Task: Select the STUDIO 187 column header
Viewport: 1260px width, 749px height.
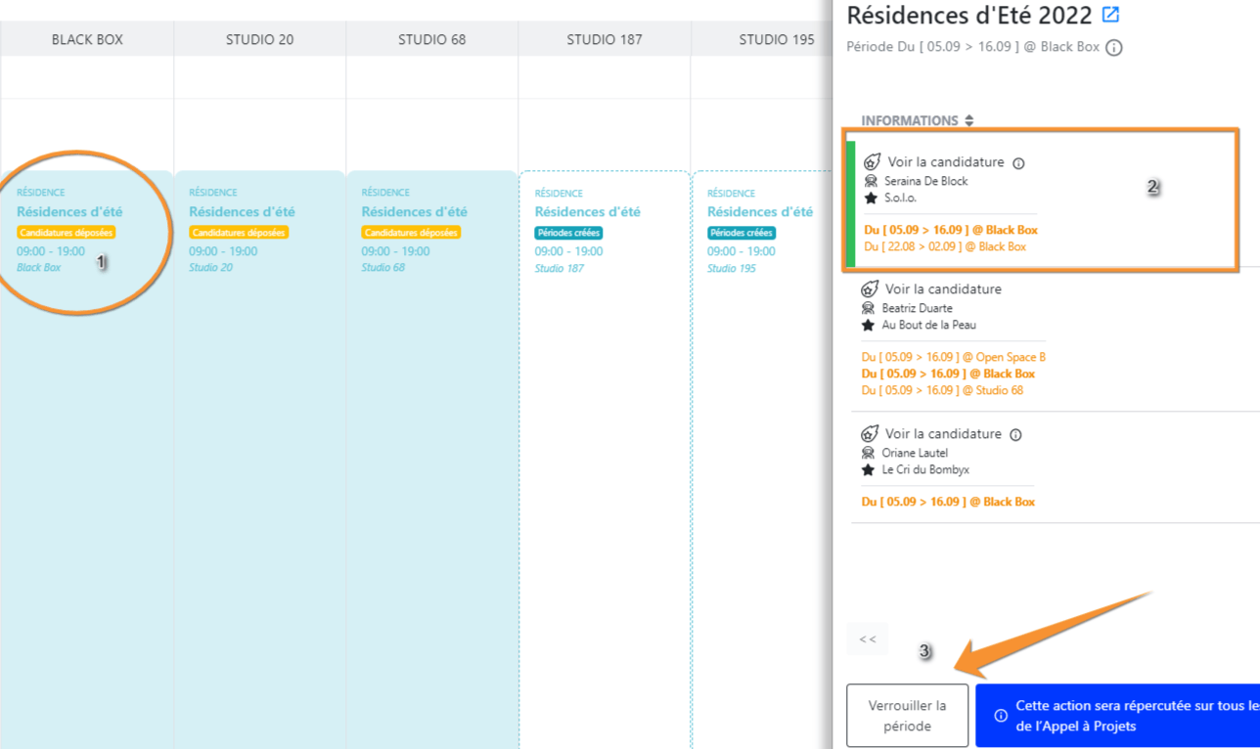Action: (605, 39)
